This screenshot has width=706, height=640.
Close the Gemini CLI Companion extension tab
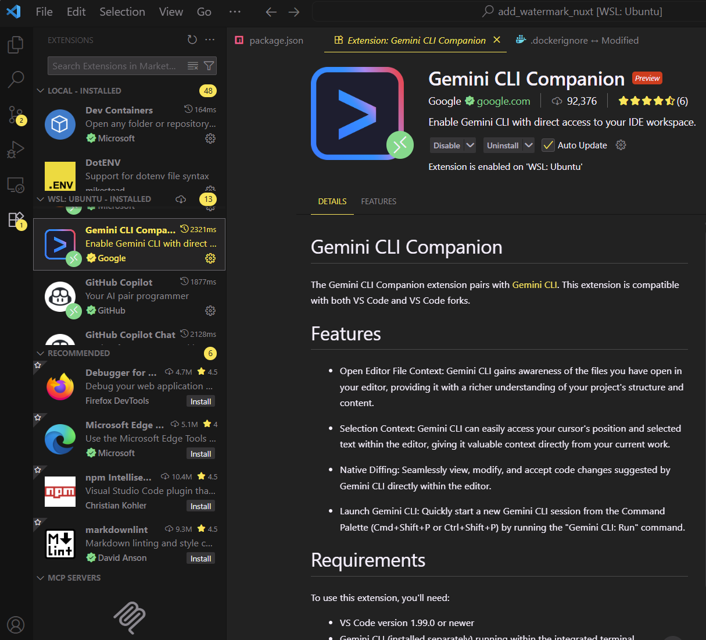[497, 40]
